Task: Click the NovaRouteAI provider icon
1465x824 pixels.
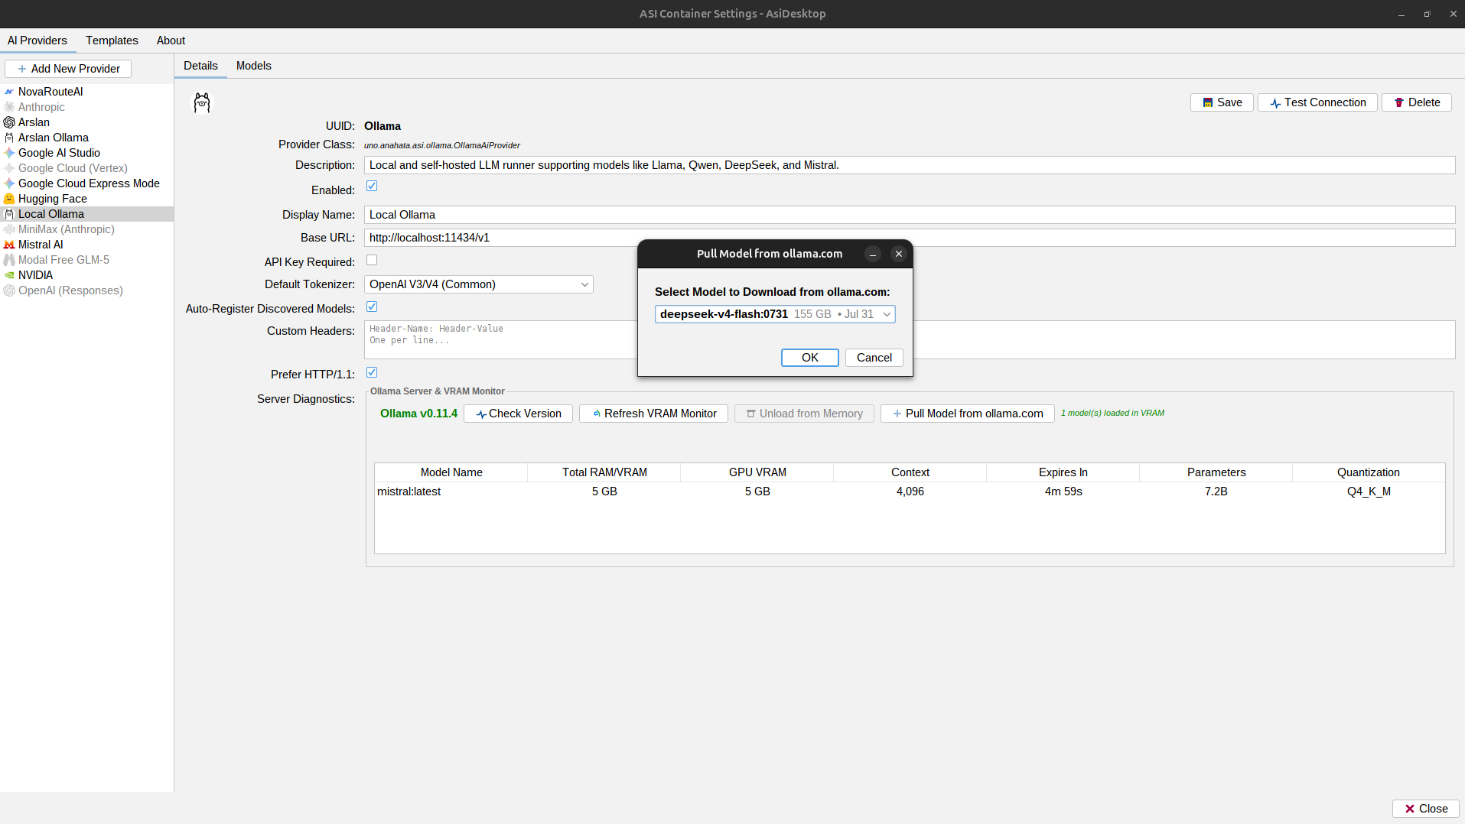Action: click(x=9, y=92)
